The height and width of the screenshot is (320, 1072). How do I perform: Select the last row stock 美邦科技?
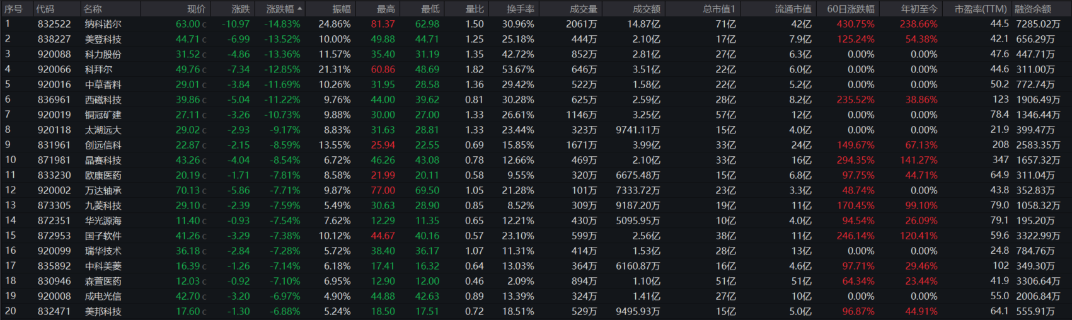point(103,311)
